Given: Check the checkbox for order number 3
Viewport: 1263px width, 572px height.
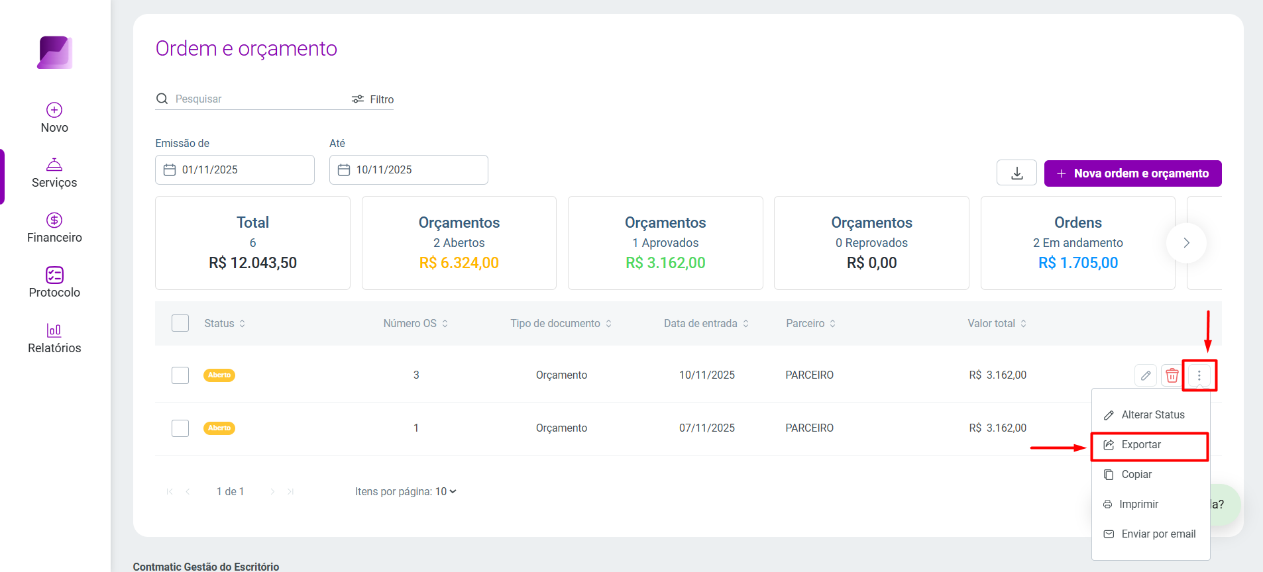Looking at the screenshot, I should coord(180,375).
